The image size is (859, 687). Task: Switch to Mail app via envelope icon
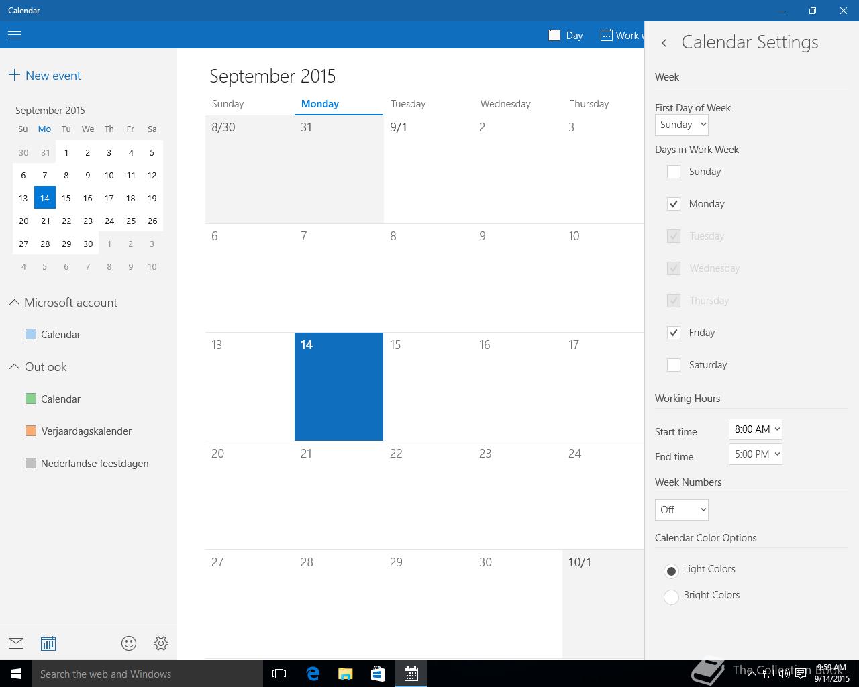coord(16,643)
